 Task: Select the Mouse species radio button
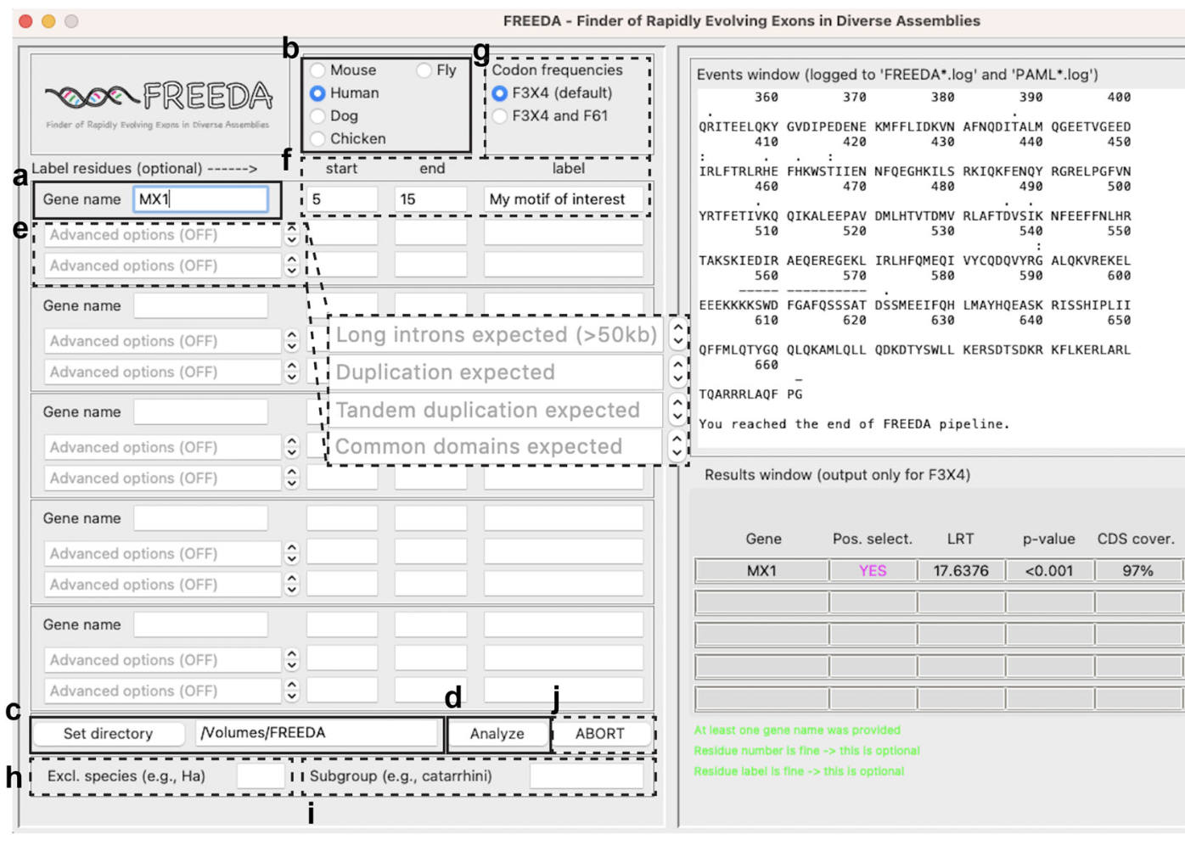(317, 70)
